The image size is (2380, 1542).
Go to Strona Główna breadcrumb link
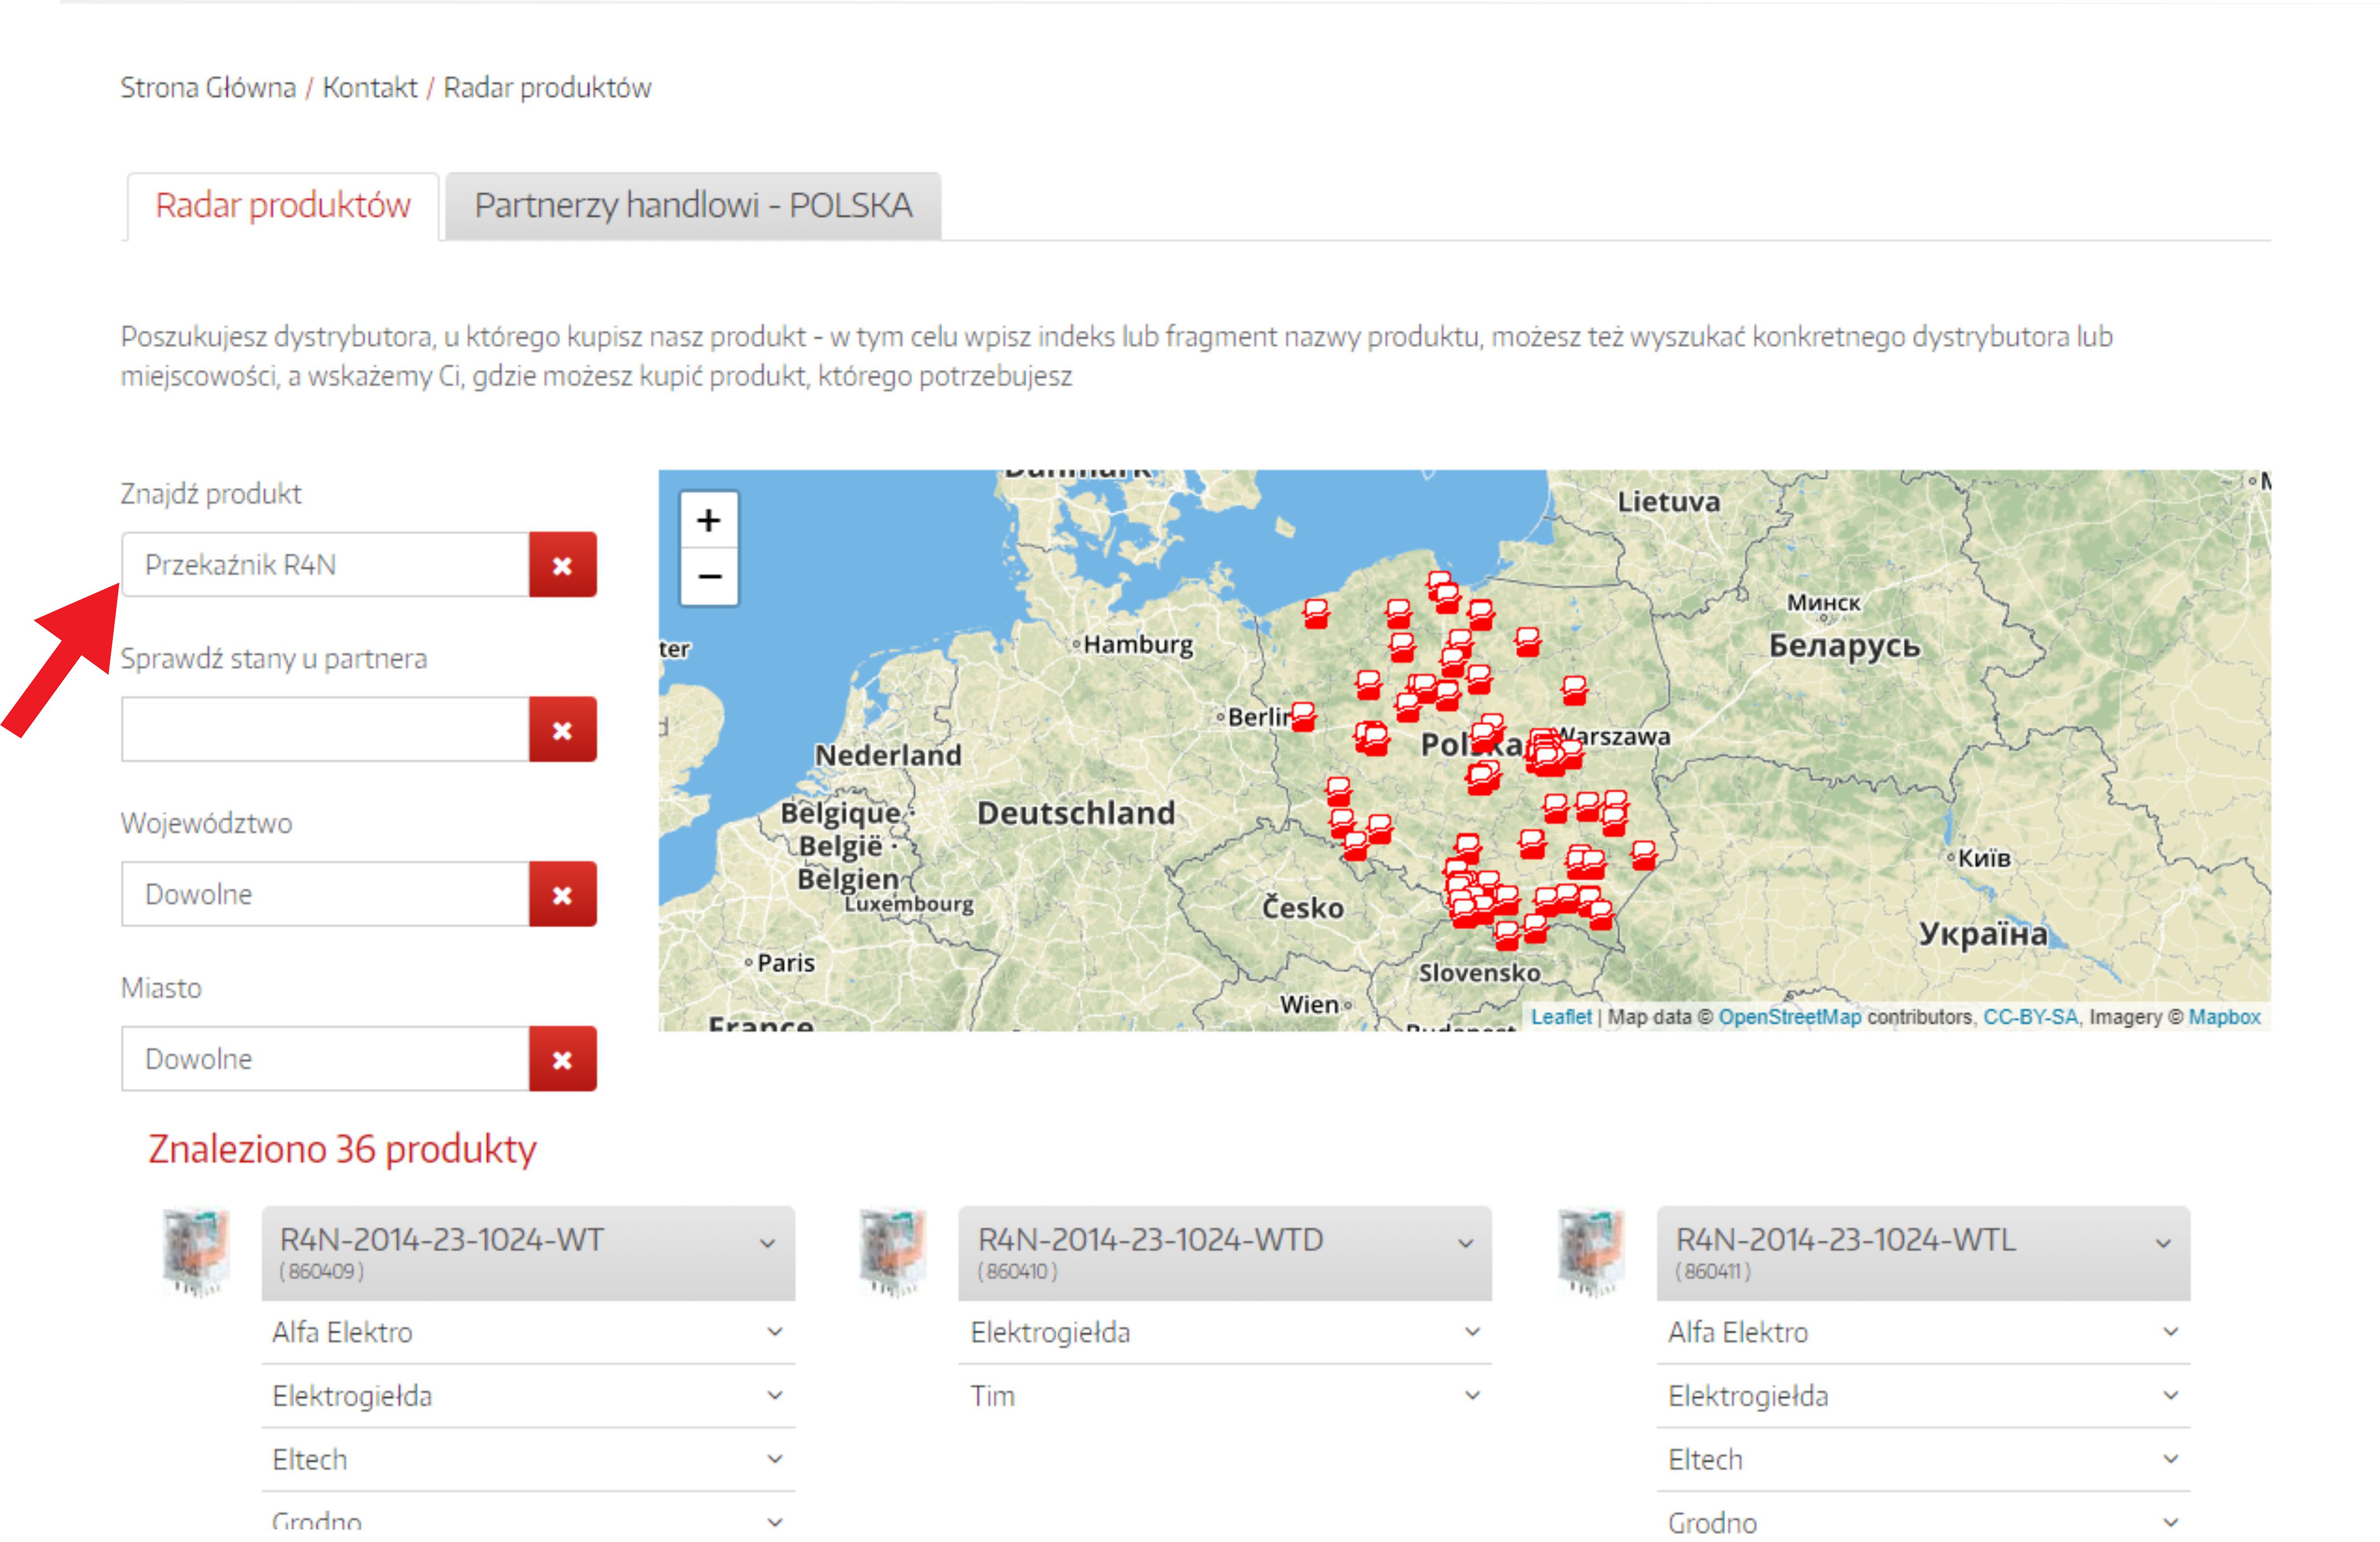208,88
